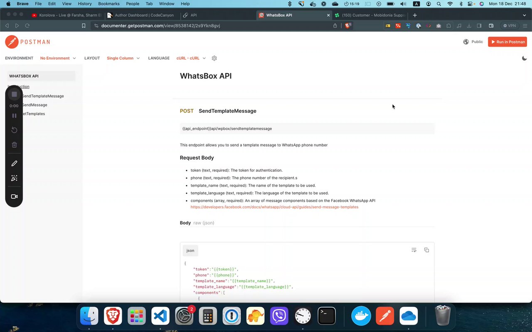Image resolution: width=532 pixels, height=332 pixels.
Task: Open a new browser tab with plus button
Action: [415, 15]
